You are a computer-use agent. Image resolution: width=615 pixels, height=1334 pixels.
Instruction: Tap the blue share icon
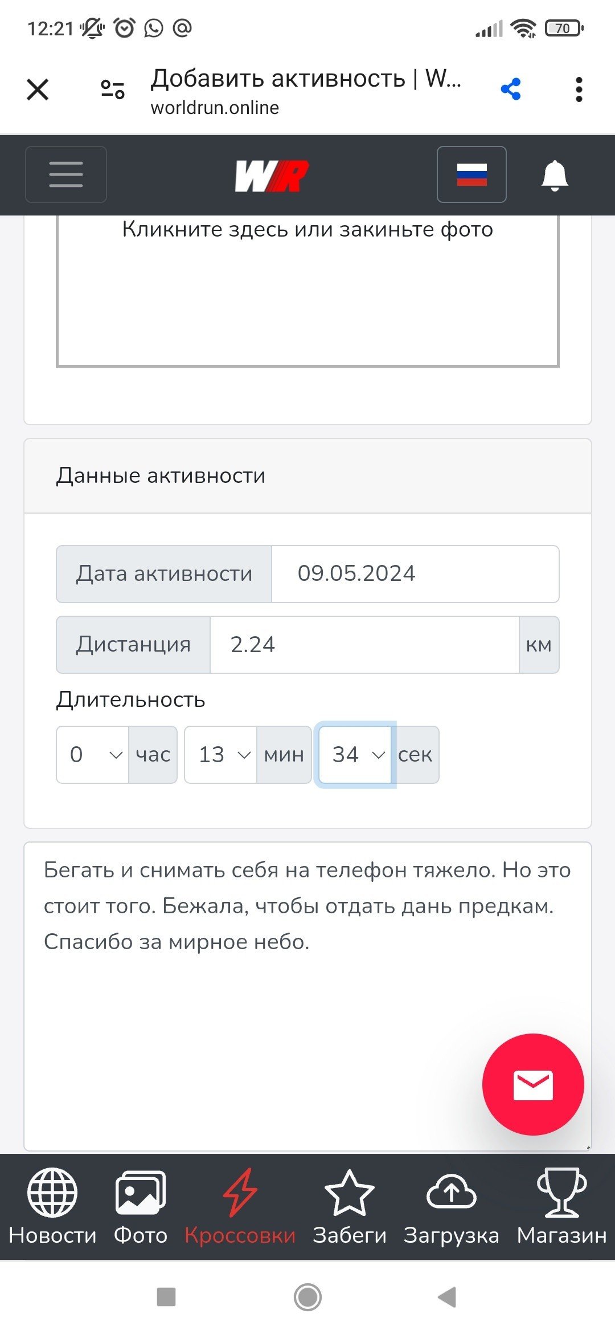click(511, 90)
